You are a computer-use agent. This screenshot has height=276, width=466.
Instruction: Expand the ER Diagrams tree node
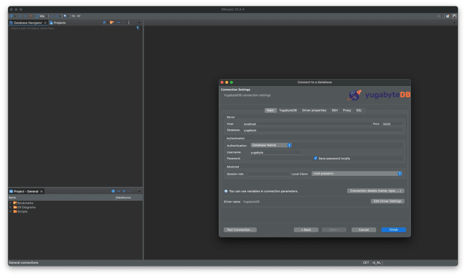(11, 207)
